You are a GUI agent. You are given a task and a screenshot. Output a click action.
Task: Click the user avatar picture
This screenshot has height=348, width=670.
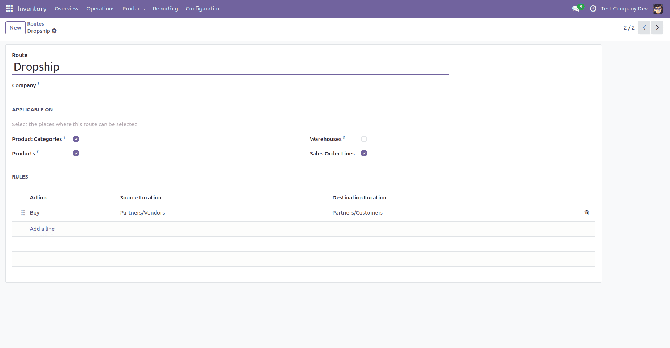pyautogui.click(x=658, y=9)
